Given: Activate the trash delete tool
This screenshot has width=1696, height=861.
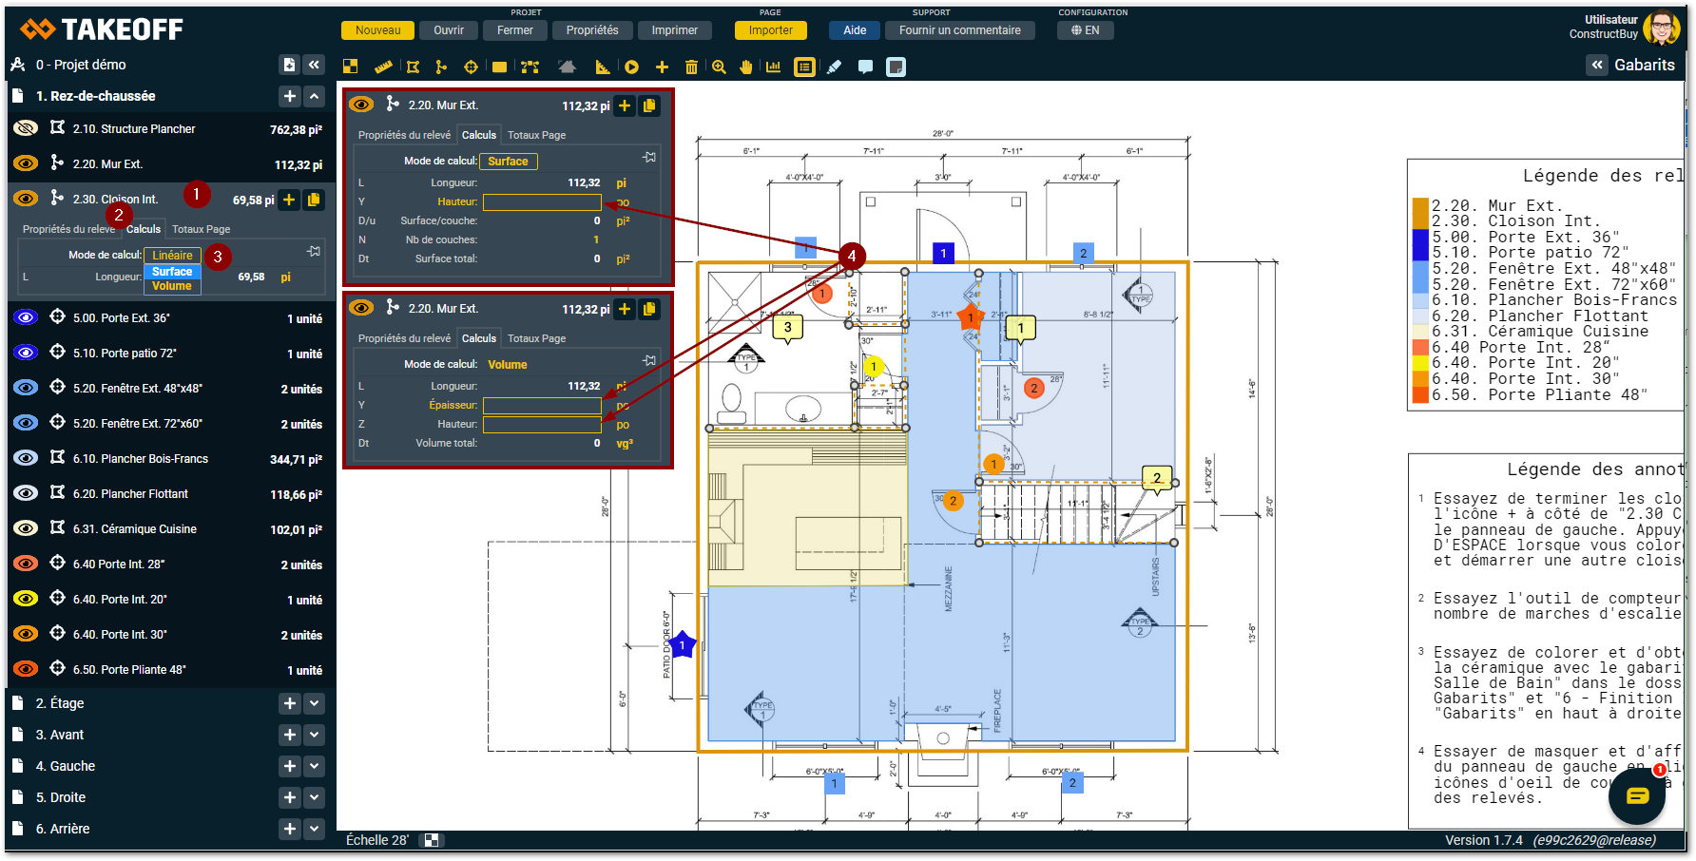Looking at the screenshot, I should pyautogui.click(x=691, y=67).
